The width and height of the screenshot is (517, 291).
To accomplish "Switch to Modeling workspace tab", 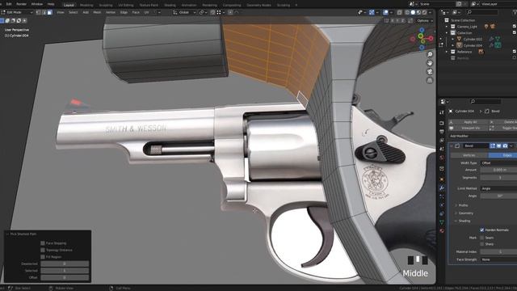I will pyautogui.click(x=86, y=6).
